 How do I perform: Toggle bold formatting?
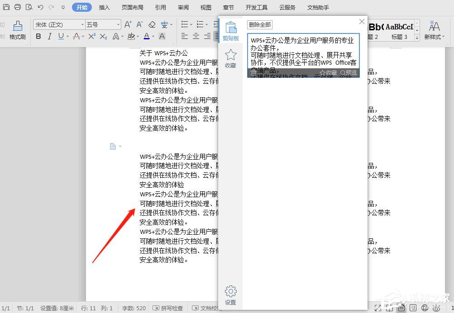pyautogui.click(x=38, y=36)
